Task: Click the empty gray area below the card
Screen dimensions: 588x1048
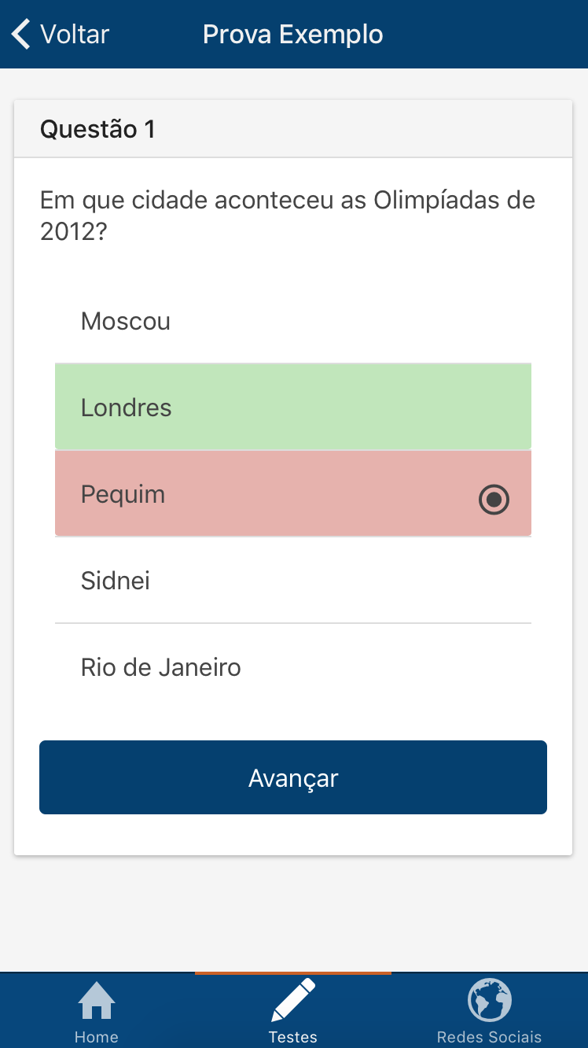Action: tap(293, 913)
